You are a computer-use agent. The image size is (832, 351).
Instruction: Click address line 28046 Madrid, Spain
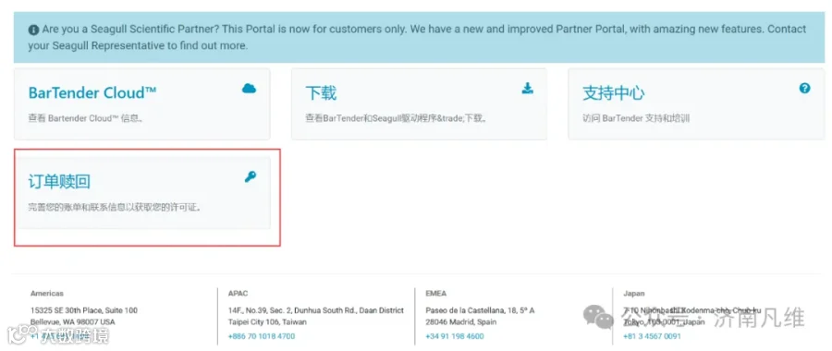point(461,321)
